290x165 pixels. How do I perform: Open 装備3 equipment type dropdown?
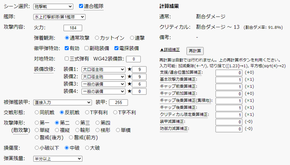[x=103, y=84]
